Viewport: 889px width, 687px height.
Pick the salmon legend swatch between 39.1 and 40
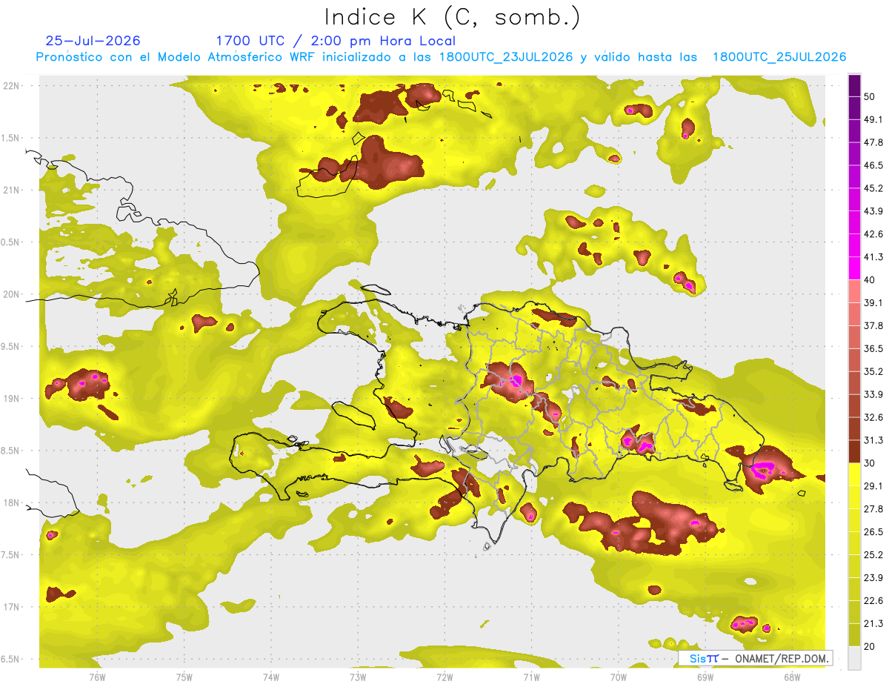(x=854, y=291)
